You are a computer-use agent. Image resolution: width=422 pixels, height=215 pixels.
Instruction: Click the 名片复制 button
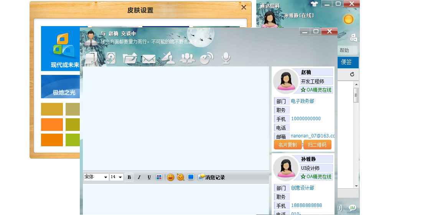pos(287,145)
